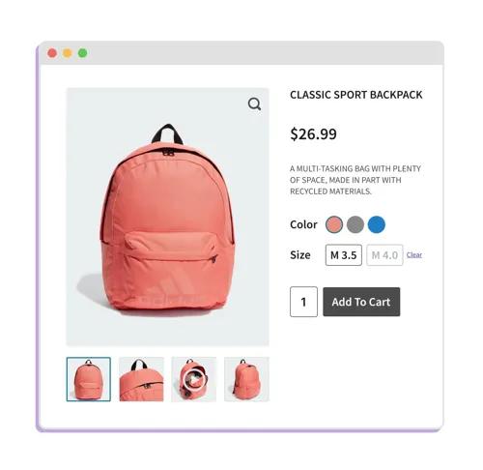Screen dimensions: 483x470
Task: Choose the blue color swatch
Action: [377, 224]
